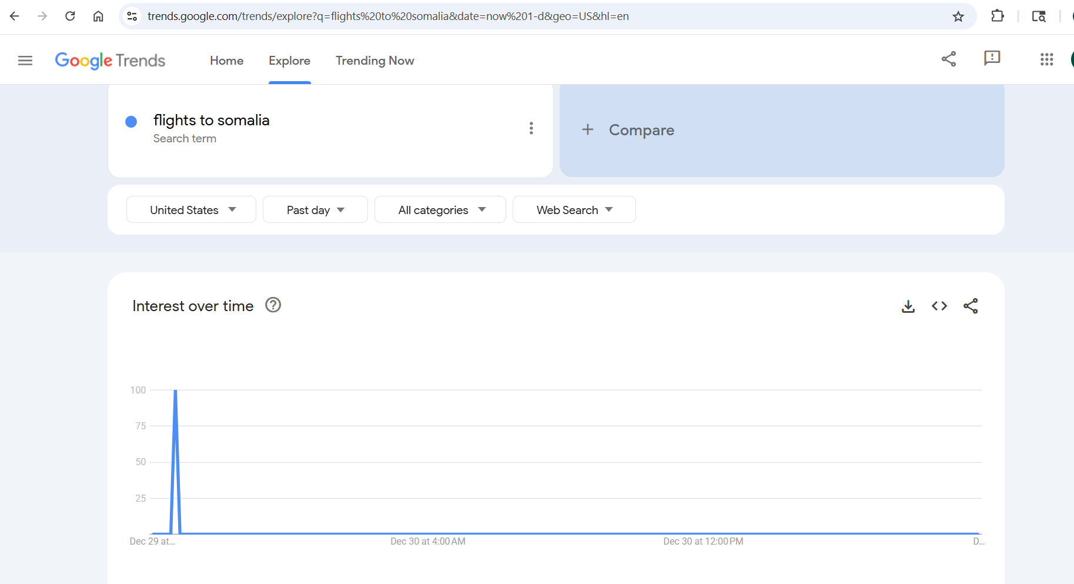Screen dimensions: 1074x584
Task: Click the 'Dec 30 at 12:00 PM' axis label
Action: point(703,541)
